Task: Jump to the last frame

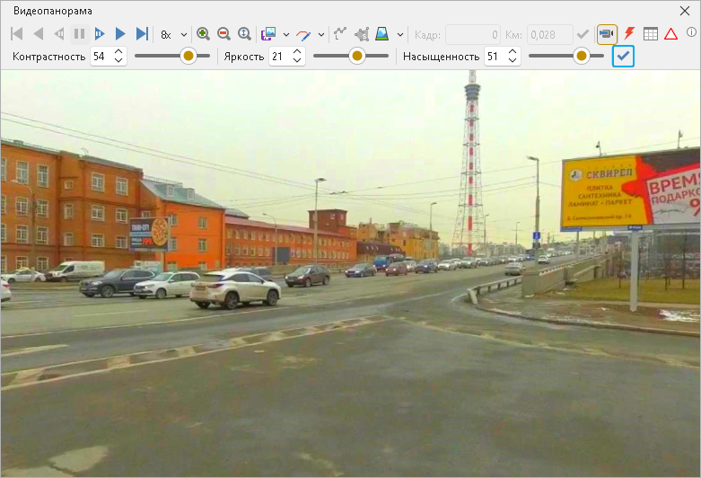Action: (x=142, y=34)
